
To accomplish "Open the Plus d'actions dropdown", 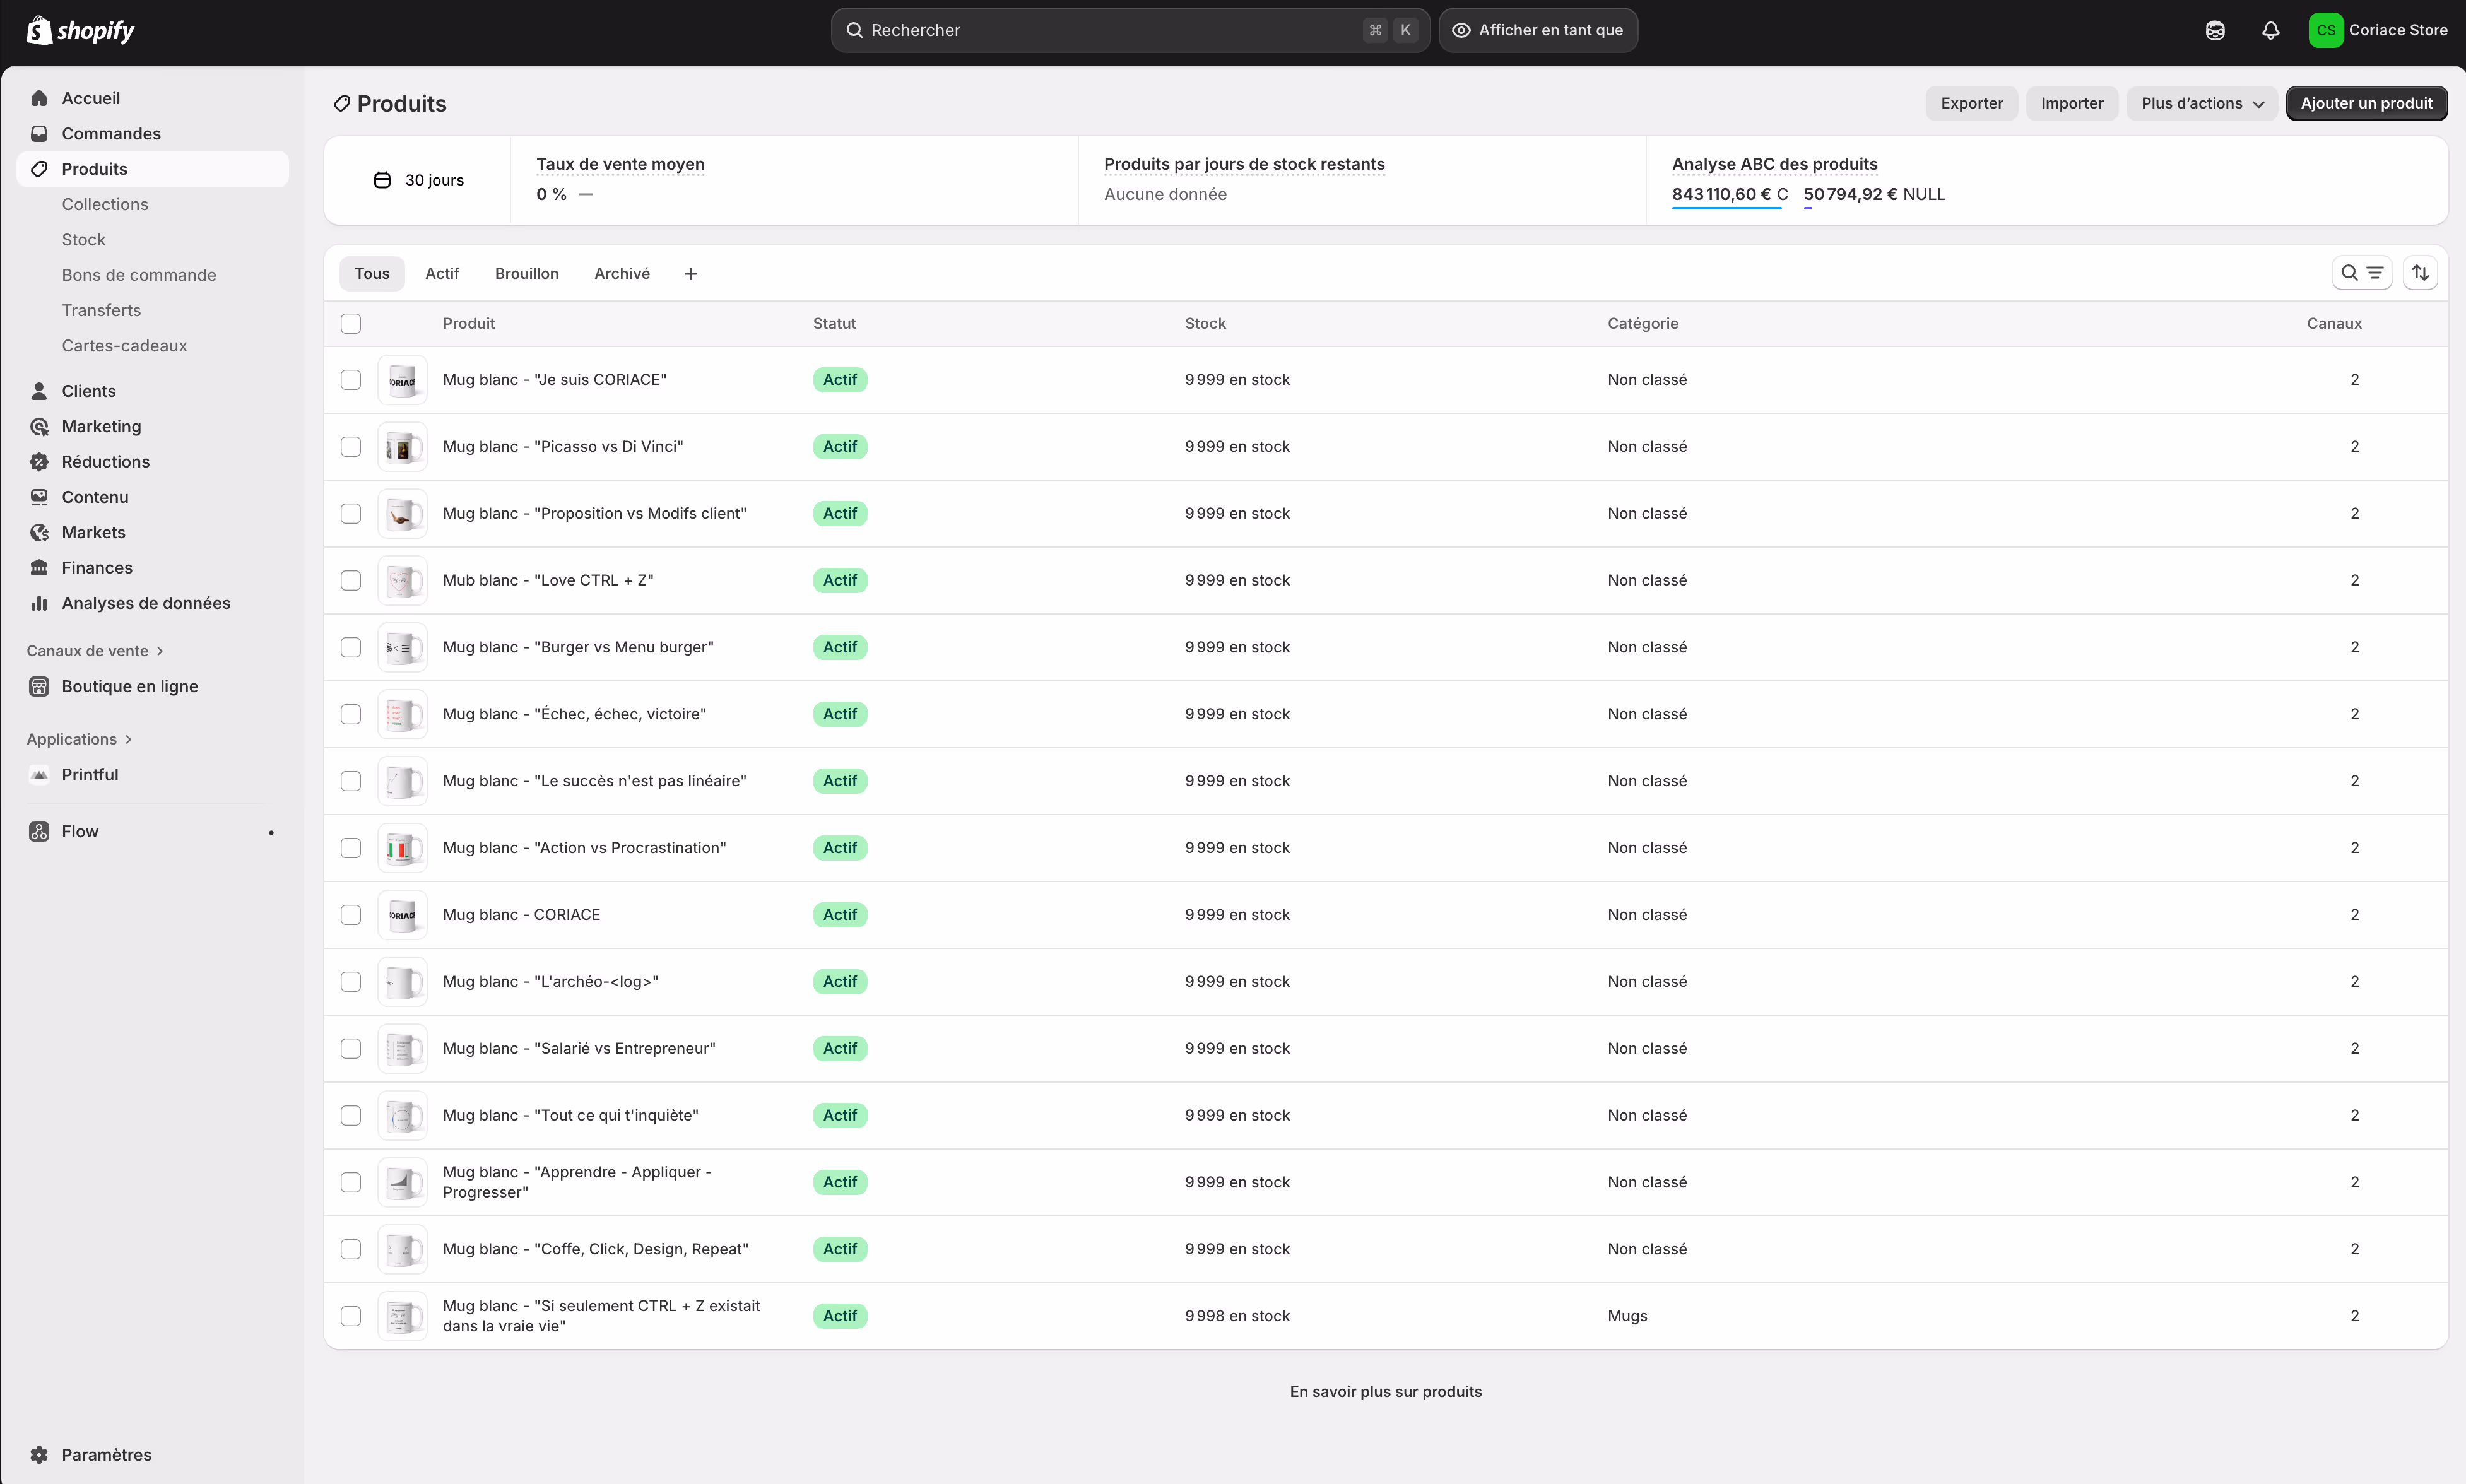I will (x=2201, y=103).
